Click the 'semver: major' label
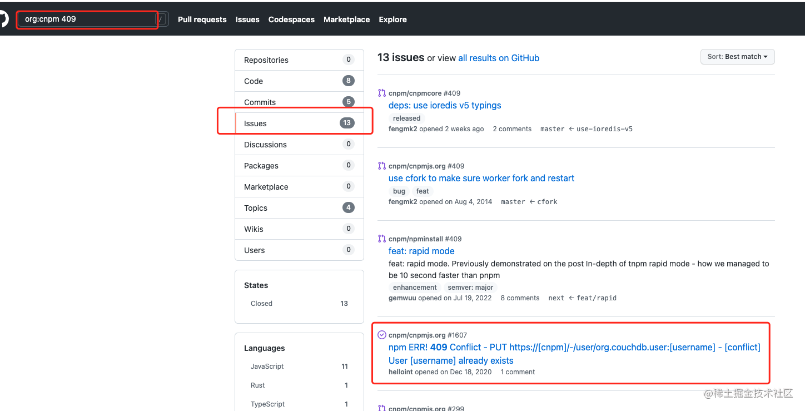Image resolution: width=805 pixels, height=411 pixels. (x=470, y=288)
